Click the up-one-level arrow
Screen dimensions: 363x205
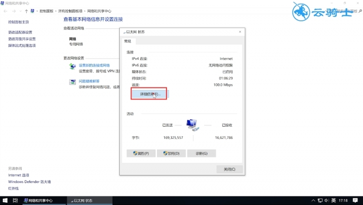(26, 11)
